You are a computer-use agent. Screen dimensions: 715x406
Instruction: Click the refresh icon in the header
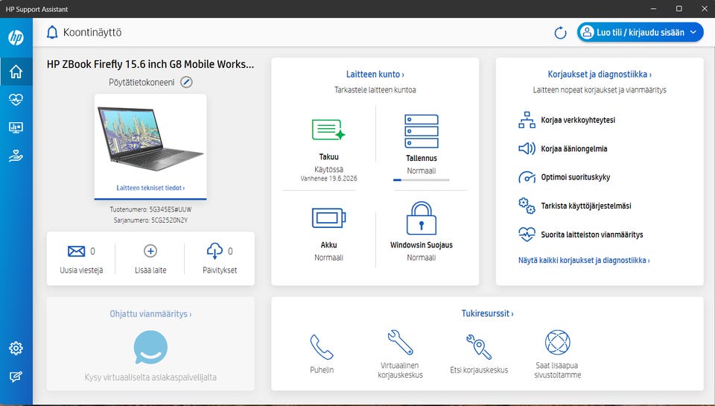click(x=560, y=33)
